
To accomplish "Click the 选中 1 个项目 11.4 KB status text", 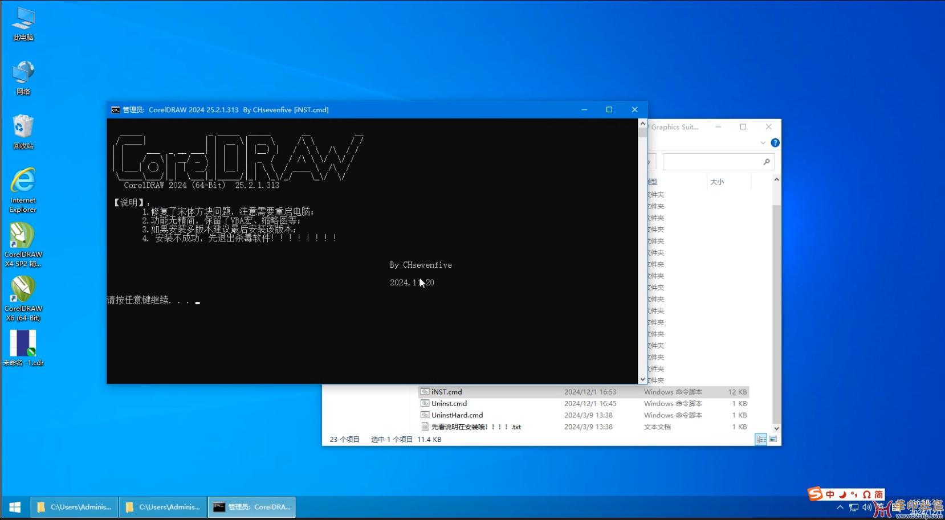I will point(406,439).
